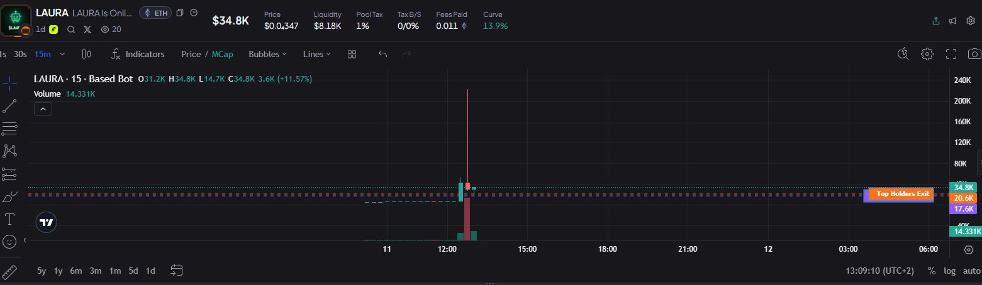Expand the Bubbles dropdown
The width and height of the screenshot is (982, 285).
coord(267,54)
